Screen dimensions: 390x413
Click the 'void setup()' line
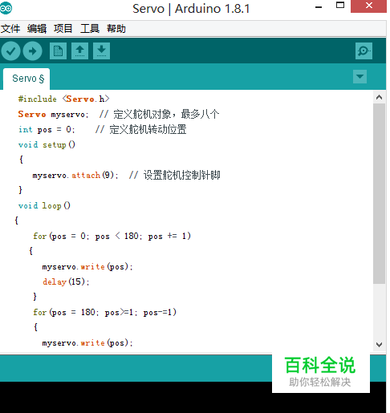pyautogui.click(x=47, y=145)
